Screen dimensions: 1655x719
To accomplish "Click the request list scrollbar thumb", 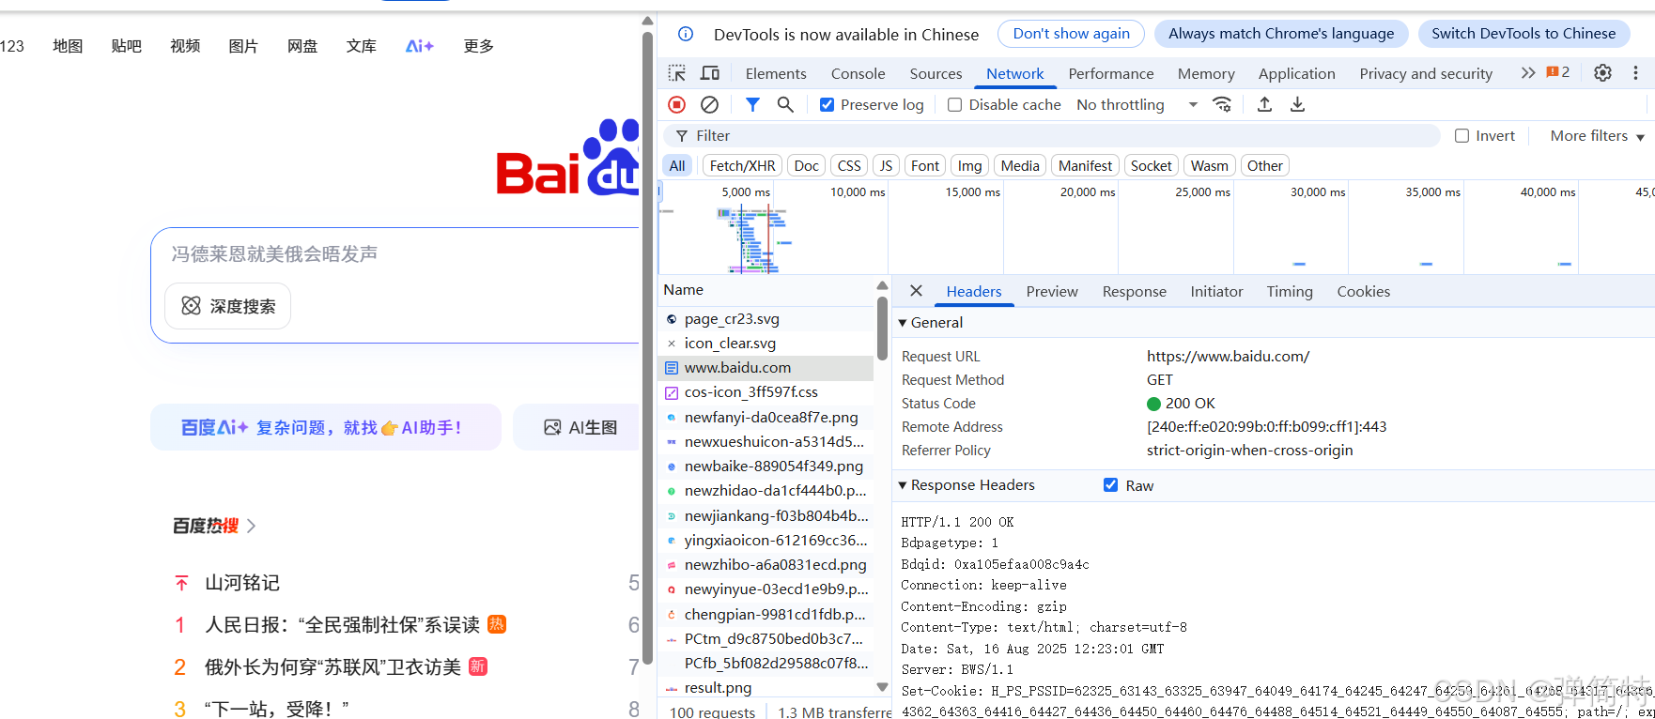I will click(x=882, y=329).
